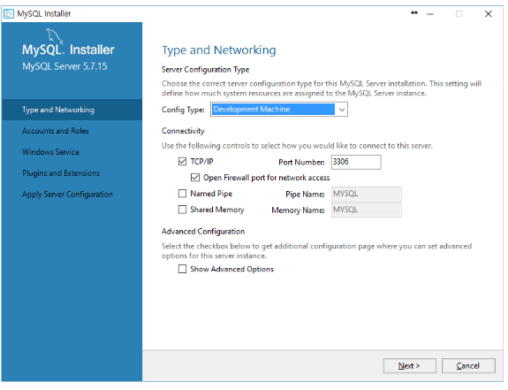Click the MySQL Installer window title text

pos(44,13)
